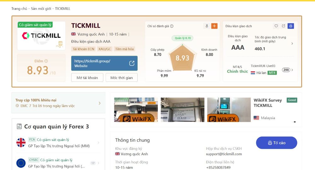Image resolution: width=315 pixels, height=170 pixels.
Task: Click the EU flag next to CYSEC
Action: [21, 163]
